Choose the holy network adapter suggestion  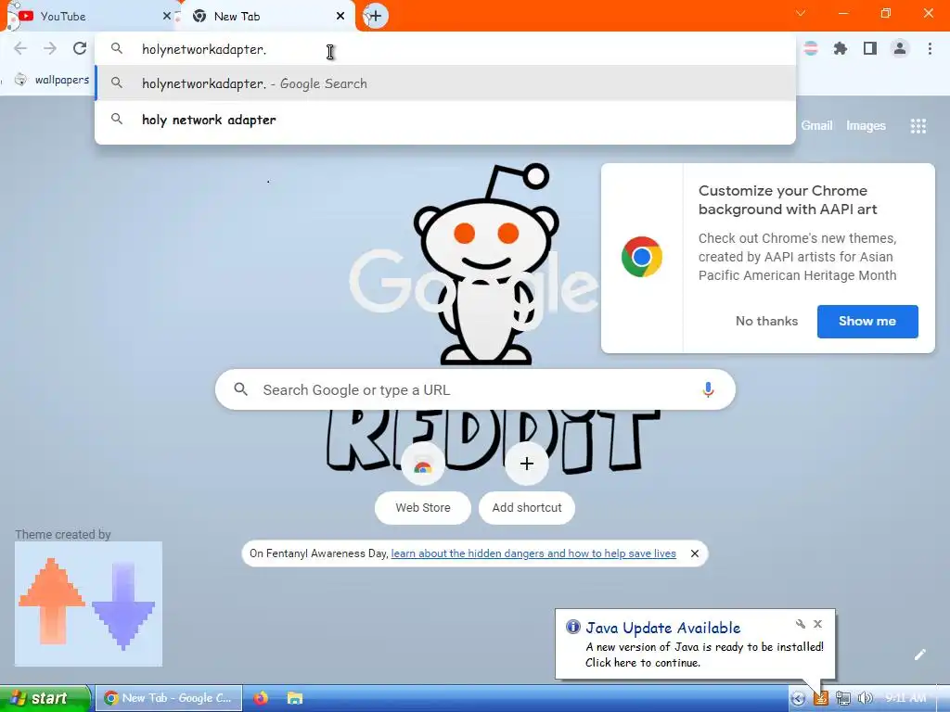coord(445,120)
